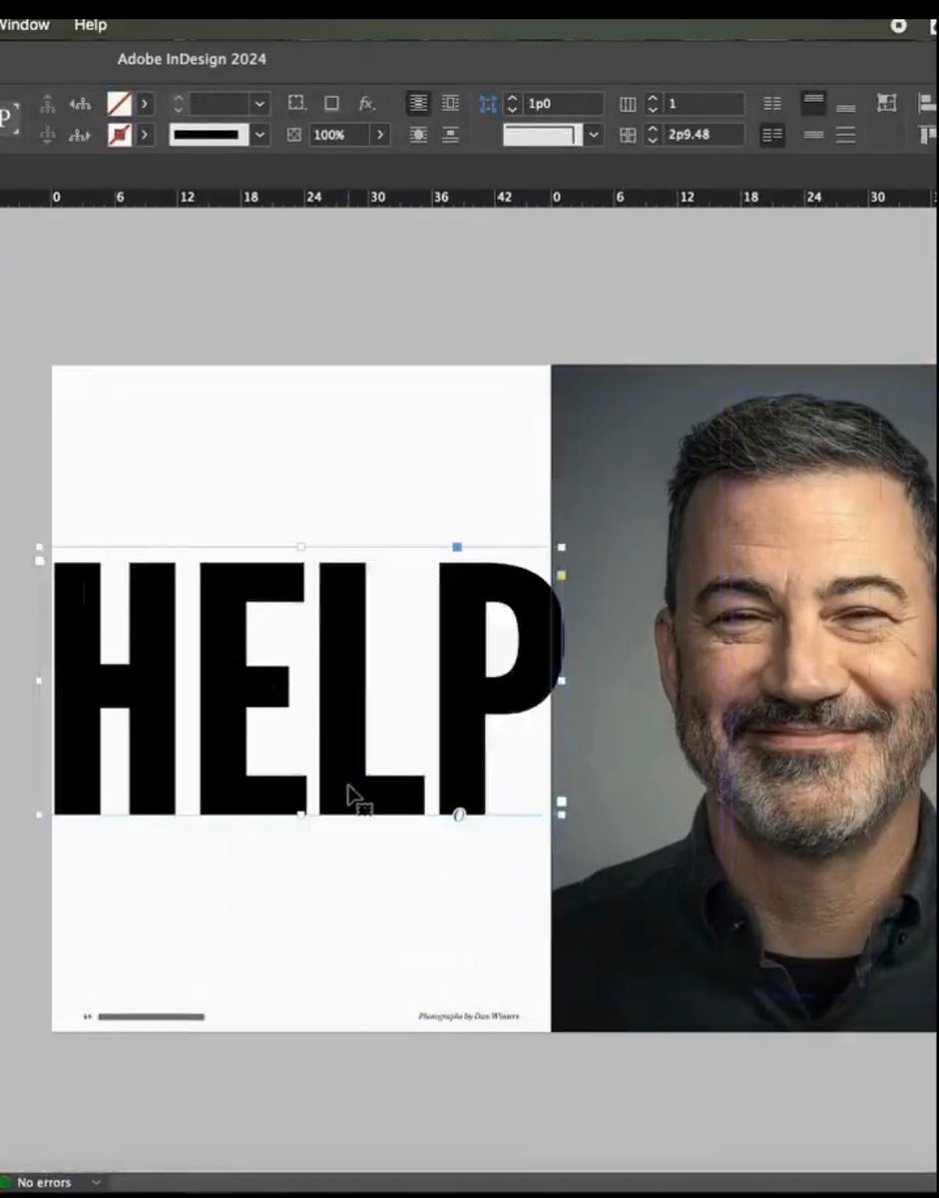Open the corner shape dropdown arrow

tap(595, 135)
